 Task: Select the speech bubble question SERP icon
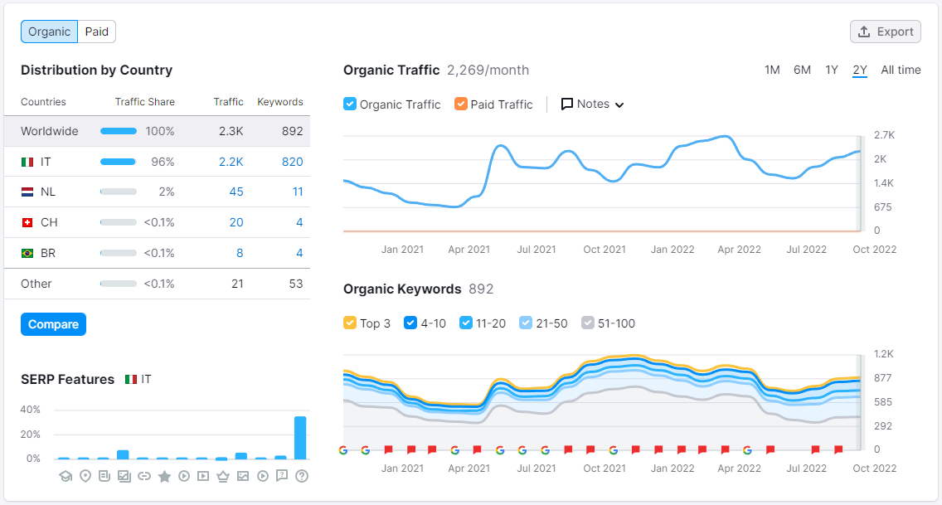pos(282,476)
